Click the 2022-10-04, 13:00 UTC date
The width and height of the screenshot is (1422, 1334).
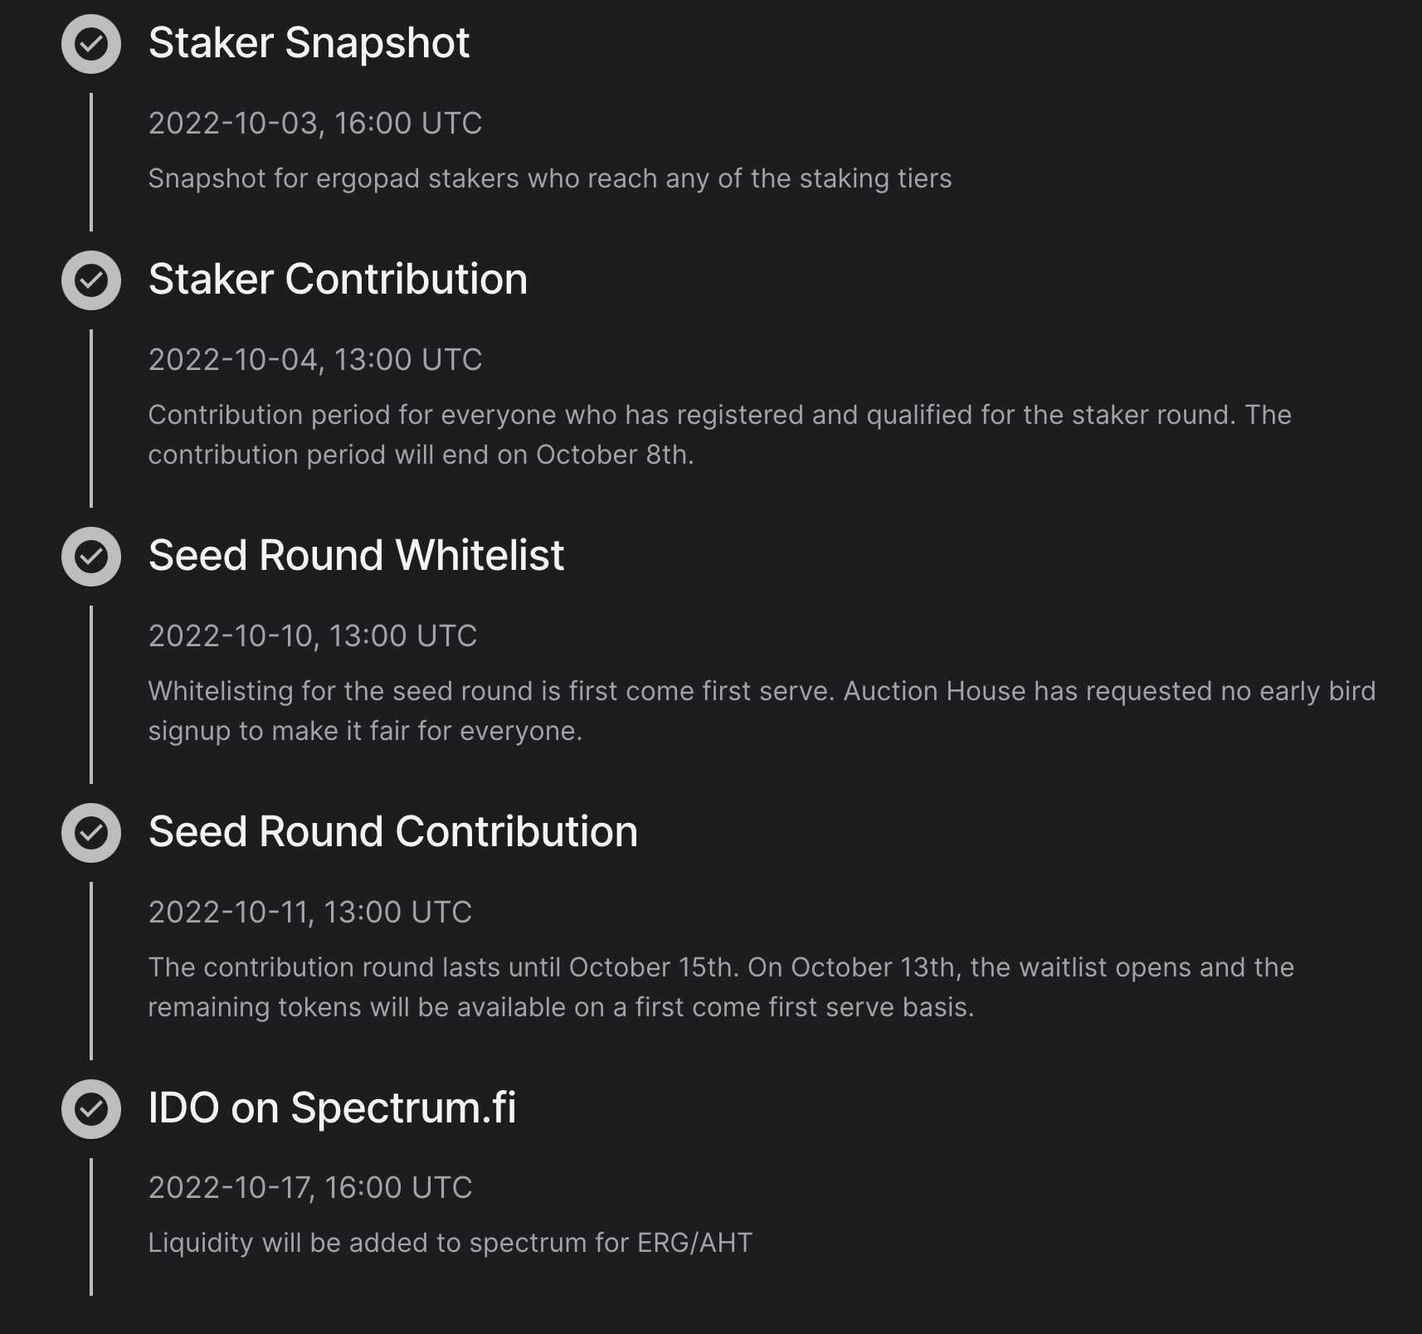[314, 360]
